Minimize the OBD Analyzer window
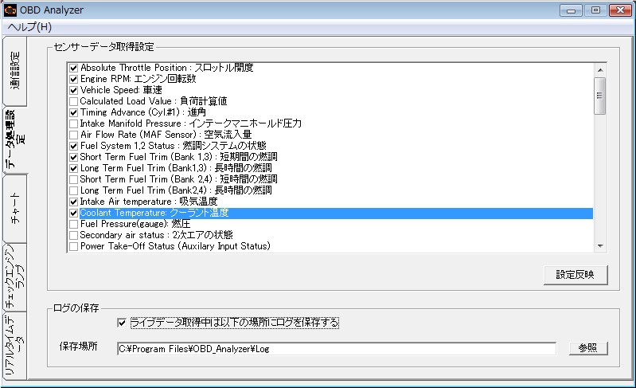Viewport: 636px width, 388px height. pyautogui.click(x=571, y=10)
